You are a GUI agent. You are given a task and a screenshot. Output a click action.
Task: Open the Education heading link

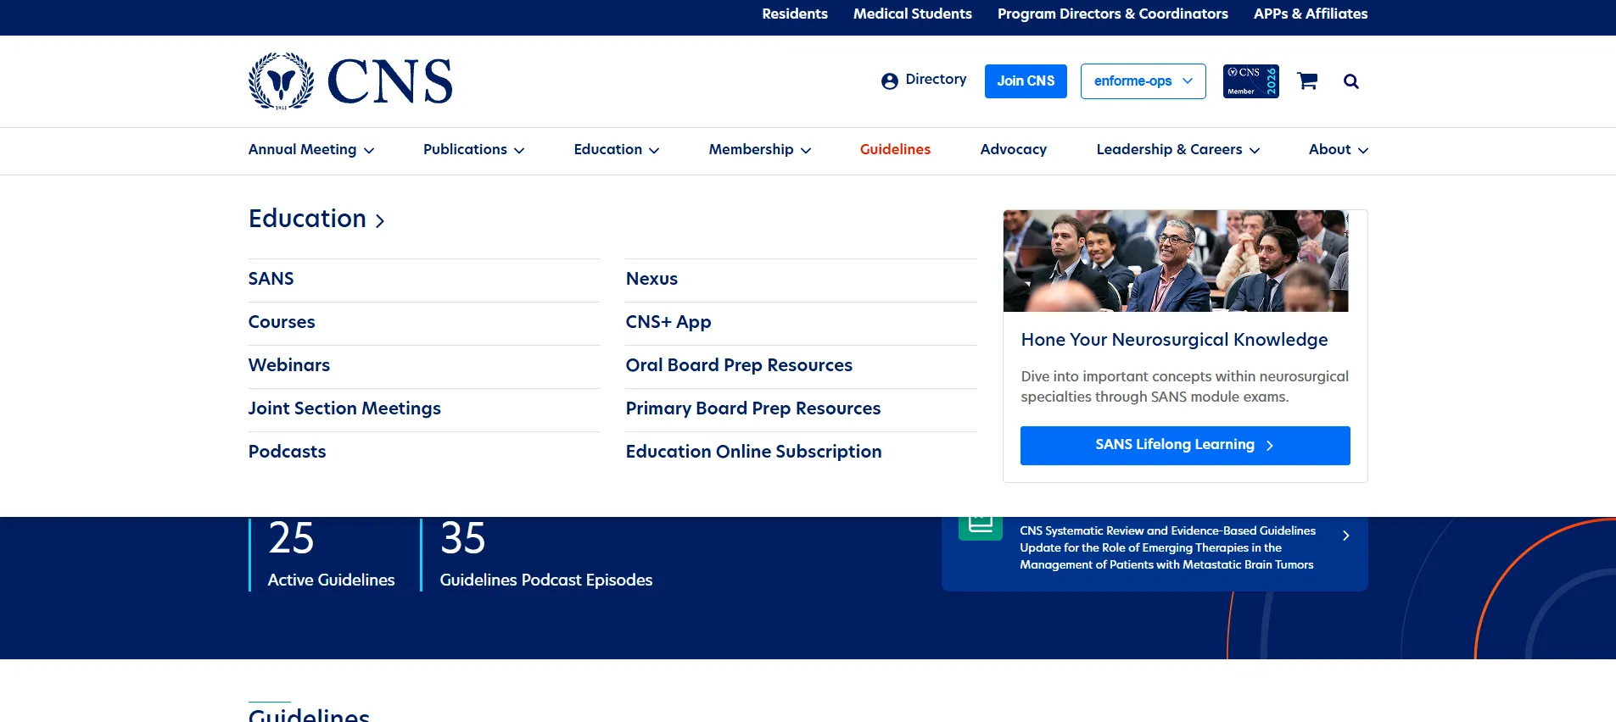(x=316, y=219)
